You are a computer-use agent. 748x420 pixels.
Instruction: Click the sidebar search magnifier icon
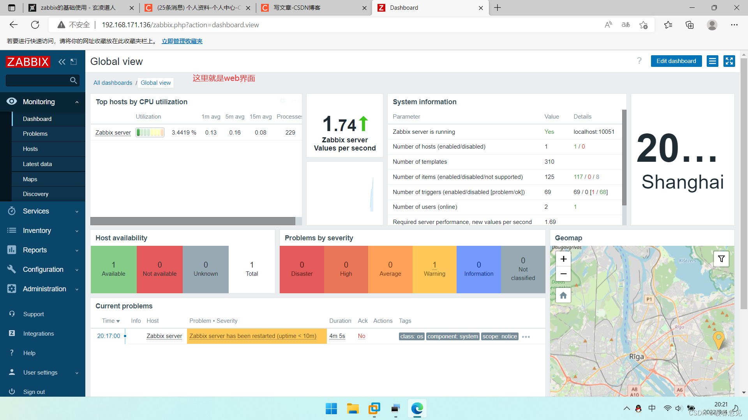pyautogui.click(x=73, y=80)
